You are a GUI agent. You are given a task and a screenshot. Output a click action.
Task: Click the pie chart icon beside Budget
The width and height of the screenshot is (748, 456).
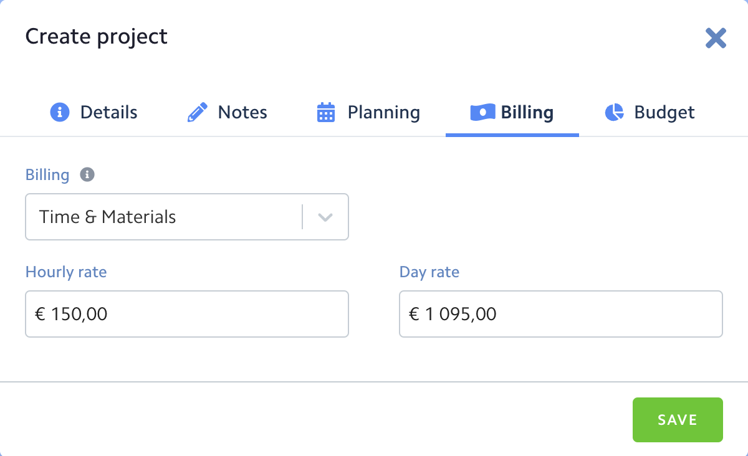point(614,113)
